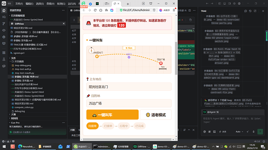Viewport: 268px width, 150px height.
Task: Open the browser hamburger menu
Action: click(x=174, y=10)
